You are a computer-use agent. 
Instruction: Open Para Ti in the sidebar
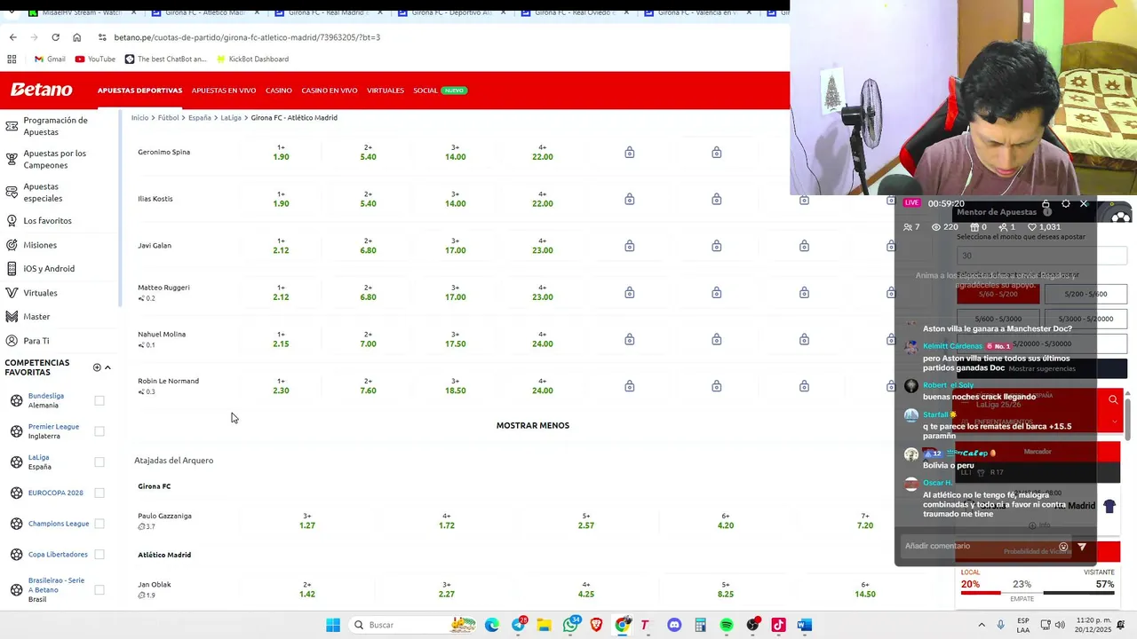(36, 341)
